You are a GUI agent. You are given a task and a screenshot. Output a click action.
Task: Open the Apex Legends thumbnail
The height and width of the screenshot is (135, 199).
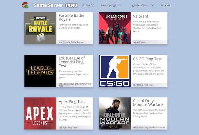[x=40, y=113]
